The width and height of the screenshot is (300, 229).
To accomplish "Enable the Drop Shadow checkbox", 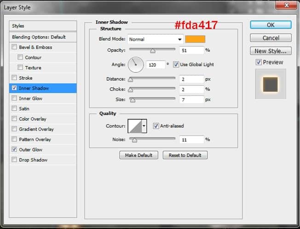I will pyautogui.click(x=14, y=160).
